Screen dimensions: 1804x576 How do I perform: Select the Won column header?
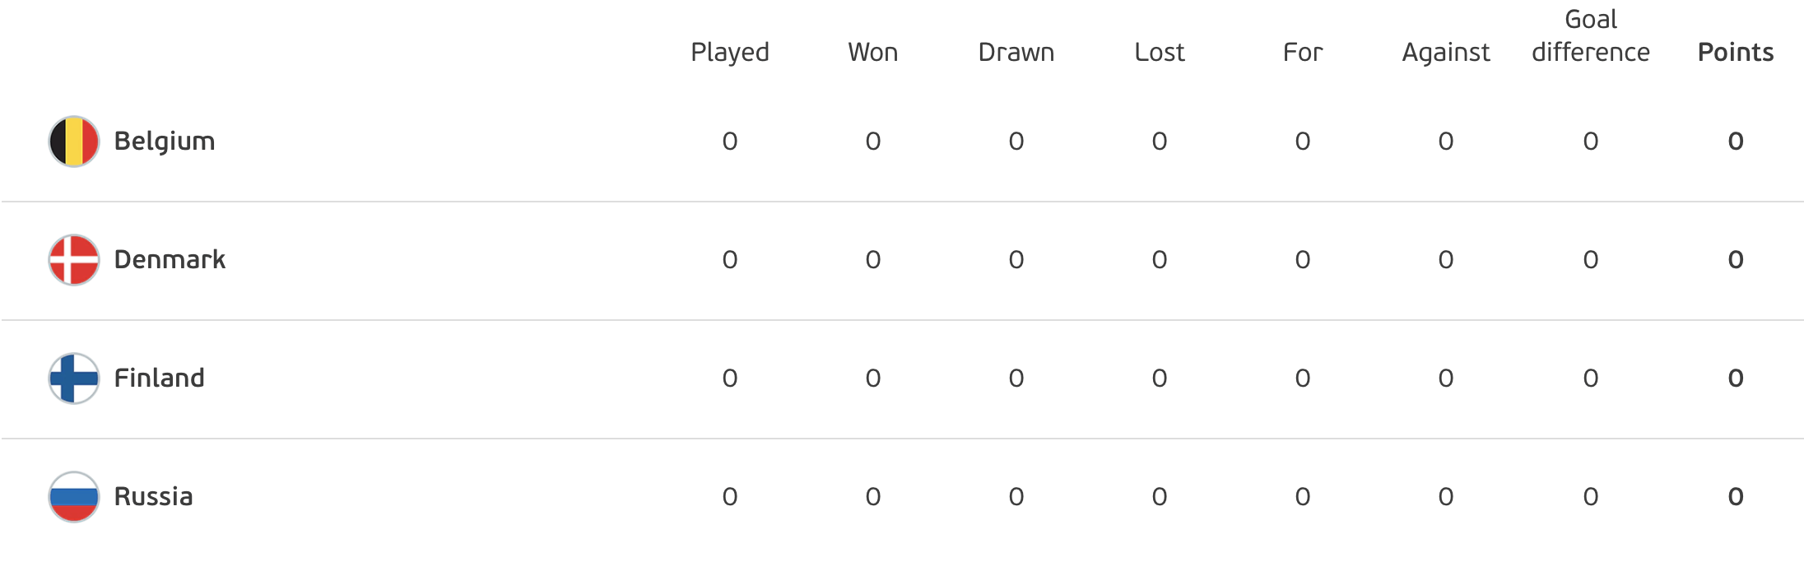click(x=873, y=53)
